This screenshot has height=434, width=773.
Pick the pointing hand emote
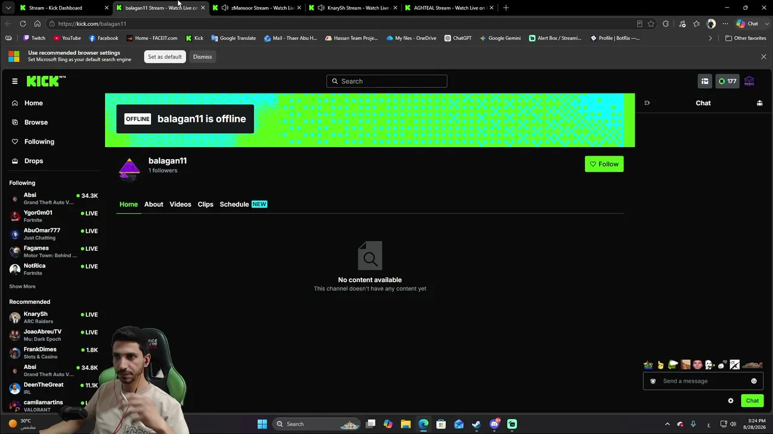[x=661, y=365]
